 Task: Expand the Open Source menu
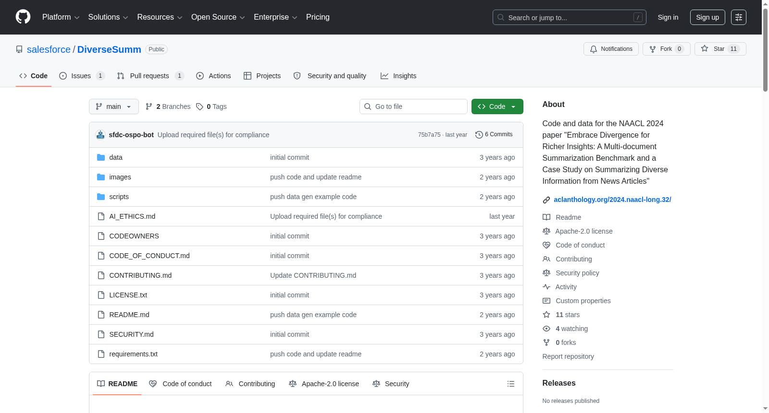pos(218,17)
